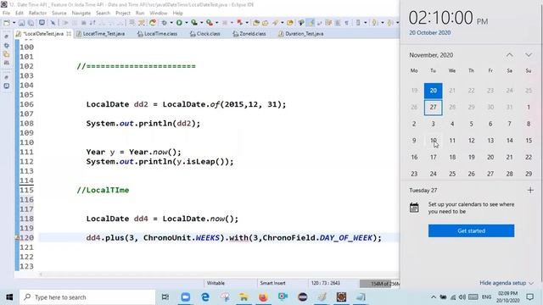Open the Navigate menu
543x305 pixels.
[x=81, y=14]
